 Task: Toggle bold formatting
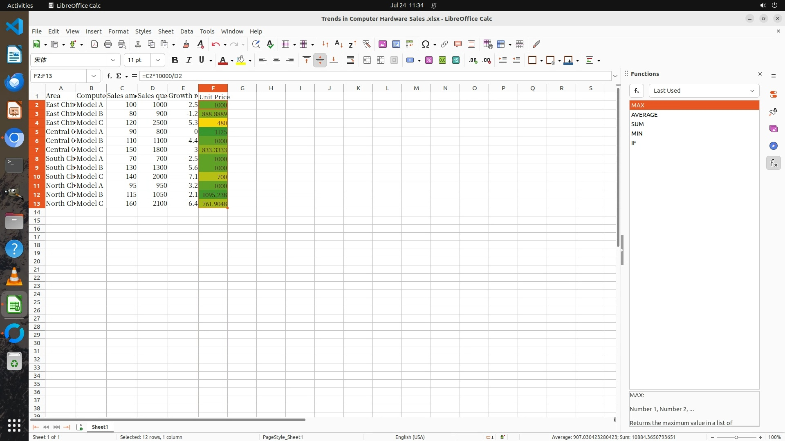tap(175, 60)
